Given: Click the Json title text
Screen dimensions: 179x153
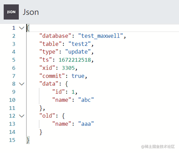Looking at the screenshot, I should [31, 12].
